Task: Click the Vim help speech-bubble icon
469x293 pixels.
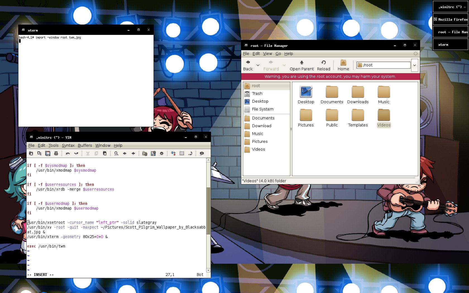Action: coord(202,153)
